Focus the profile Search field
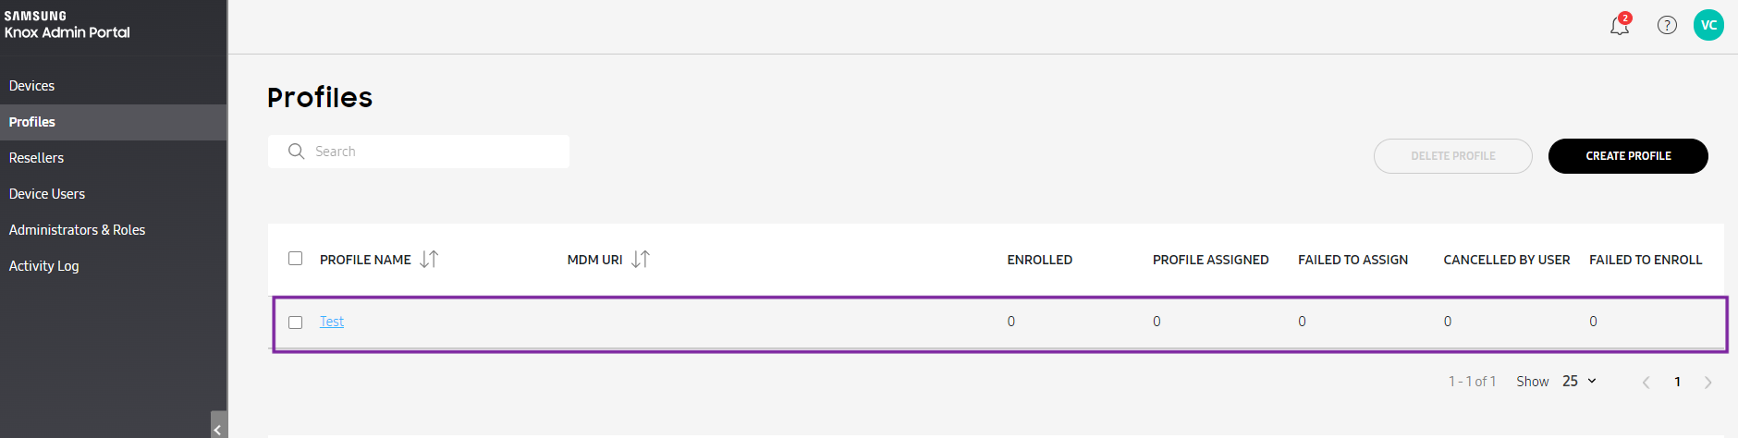This screenshot has height=438, width=1738. 419,152
